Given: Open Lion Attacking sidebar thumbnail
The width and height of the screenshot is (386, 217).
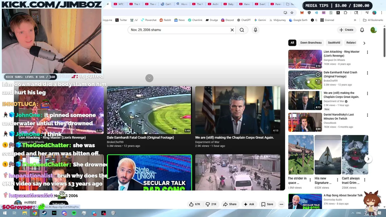Looking at the screenshot, I should point(305,59).
